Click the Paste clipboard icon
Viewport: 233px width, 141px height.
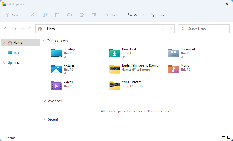pyautogui.click(x=57, y=15)
